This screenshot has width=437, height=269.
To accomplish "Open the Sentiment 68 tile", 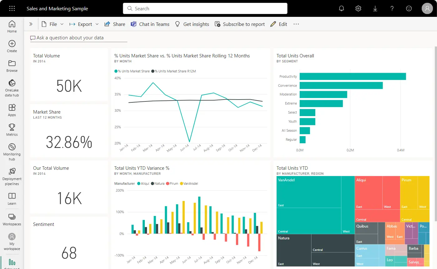I will point(69,243).
